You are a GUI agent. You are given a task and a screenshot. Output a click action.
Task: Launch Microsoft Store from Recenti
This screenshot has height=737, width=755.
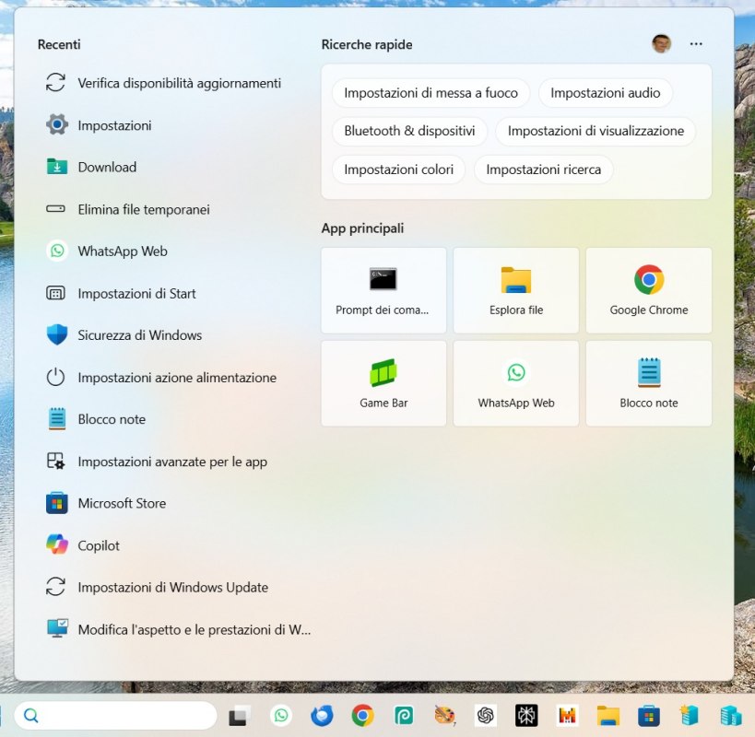[x=120, y=503]
